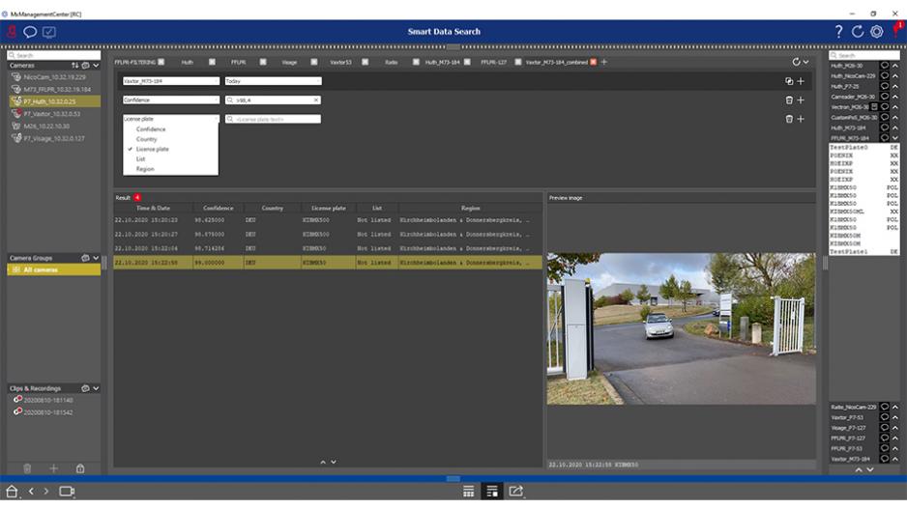Screen dimensions: 907x509
Task: Switch to table list view icon
Action: (x=469, y=491)
